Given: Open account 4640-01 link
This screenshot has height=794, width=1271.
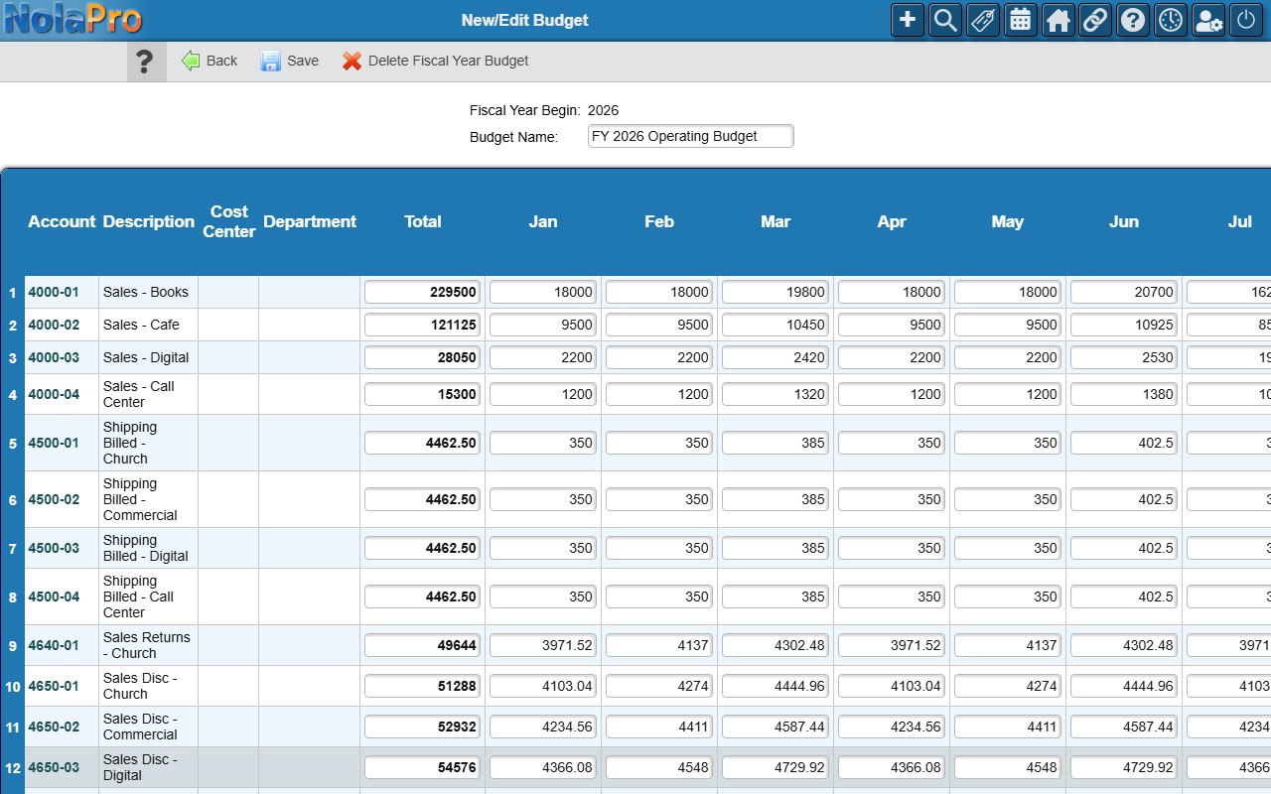Looking at the screenshot, I should pyautogui.click(x=54, y=645).
